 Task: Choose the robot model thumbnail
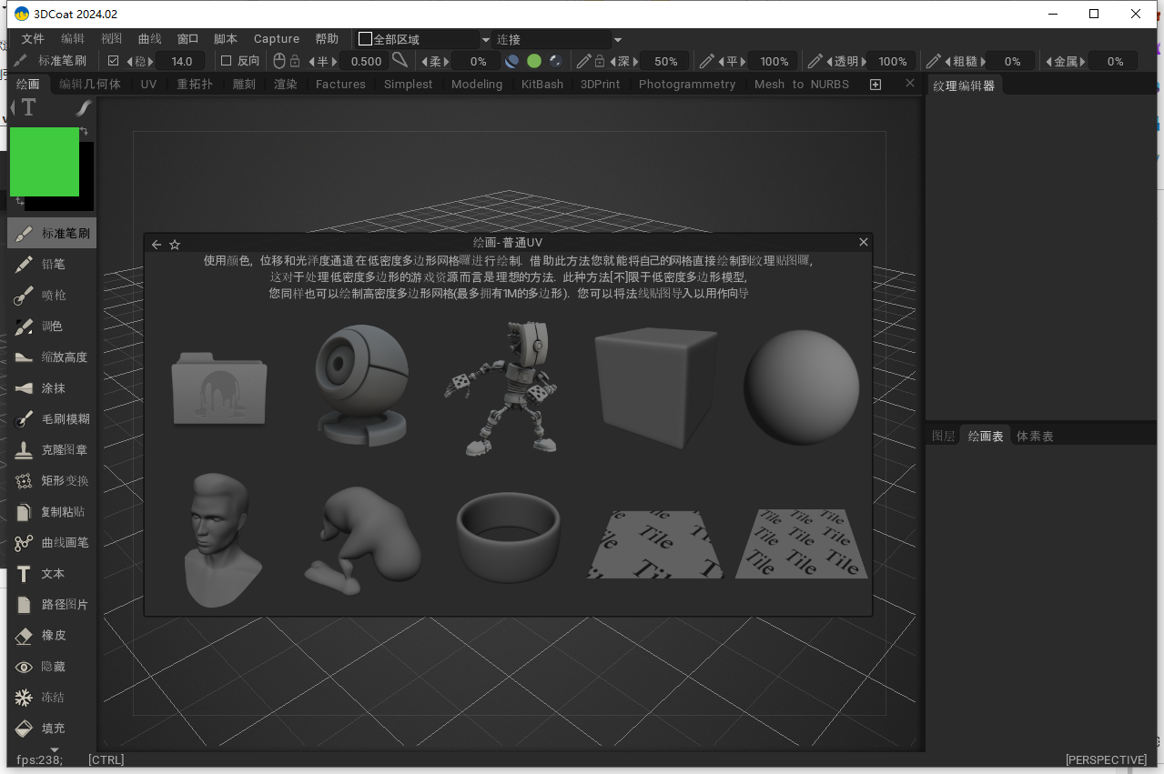501,387
